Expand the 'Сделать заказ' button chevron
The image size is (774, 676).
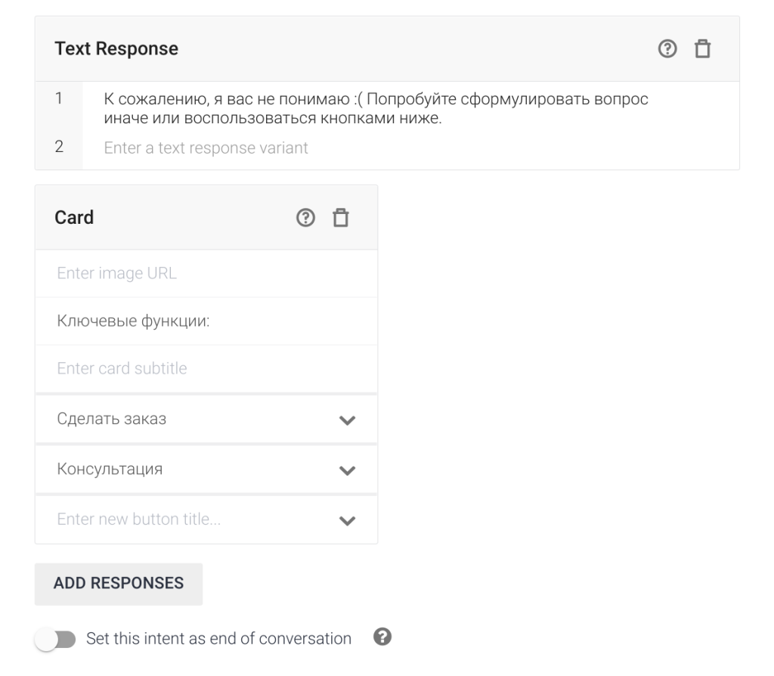347,420
